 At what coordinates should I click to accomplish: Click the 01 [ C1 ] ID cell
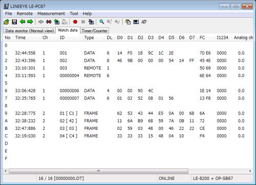point(69,113)
